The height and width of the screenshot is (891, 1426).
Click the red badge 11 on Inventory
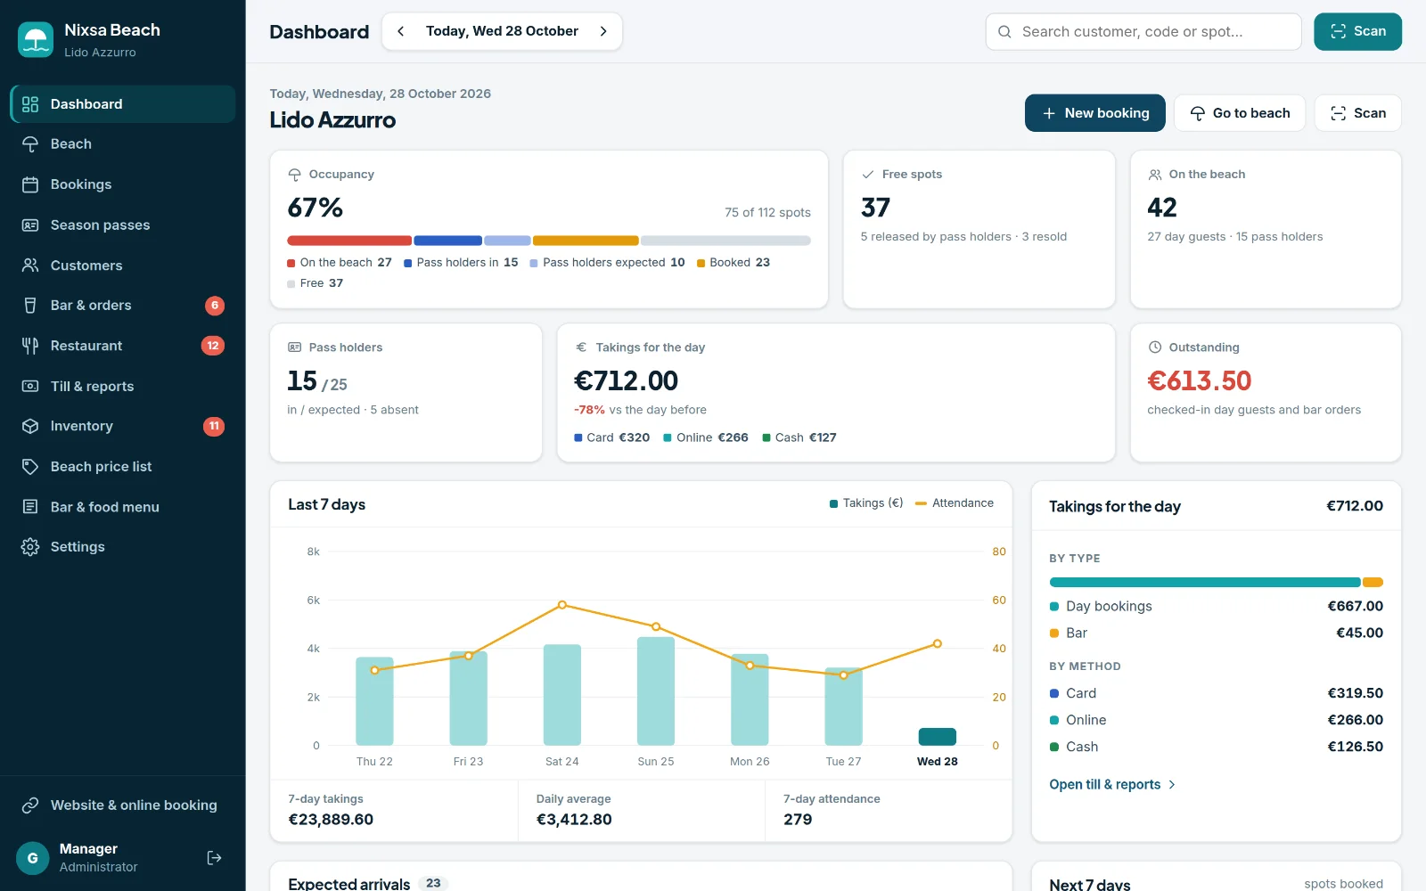(214, 426)
